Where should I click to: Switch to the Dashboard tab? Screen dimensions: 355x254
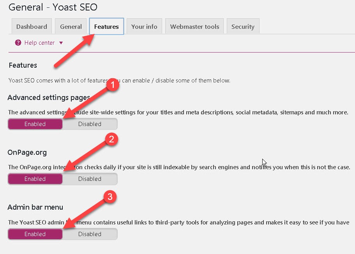click(32, 26)
